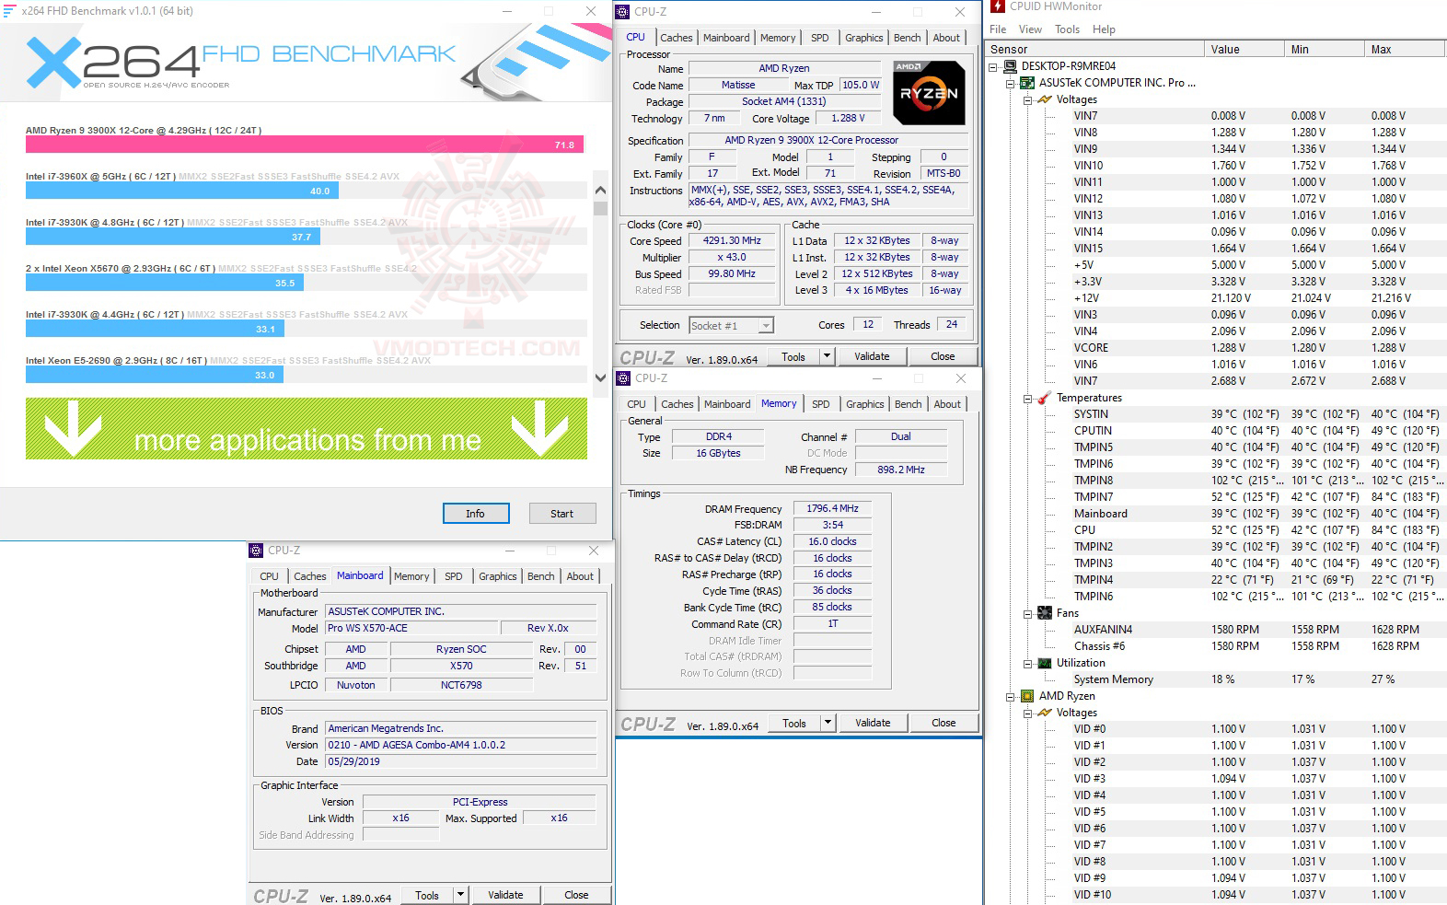
Task: Click the mainboard model field Pro WS X570-ACE
Action: [411, 628]
